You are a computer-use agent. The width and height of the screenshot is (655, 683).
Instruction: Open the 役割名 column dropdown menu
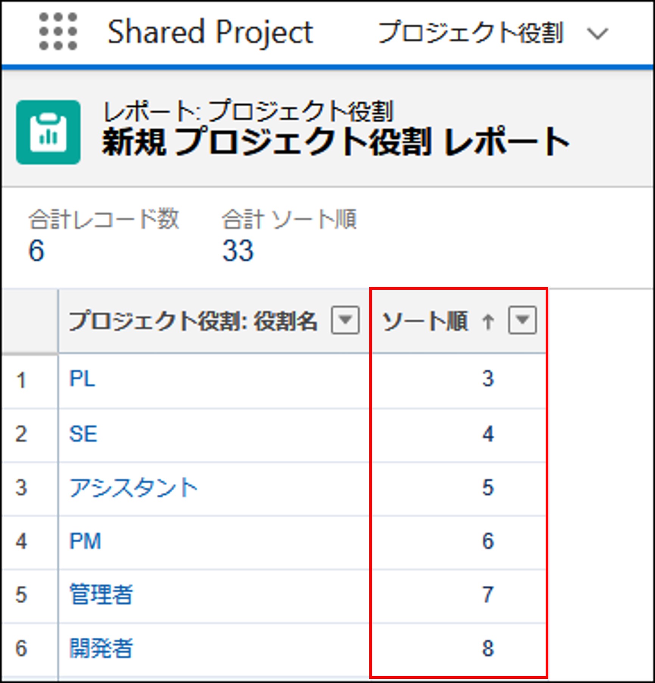tap(345, 320)
